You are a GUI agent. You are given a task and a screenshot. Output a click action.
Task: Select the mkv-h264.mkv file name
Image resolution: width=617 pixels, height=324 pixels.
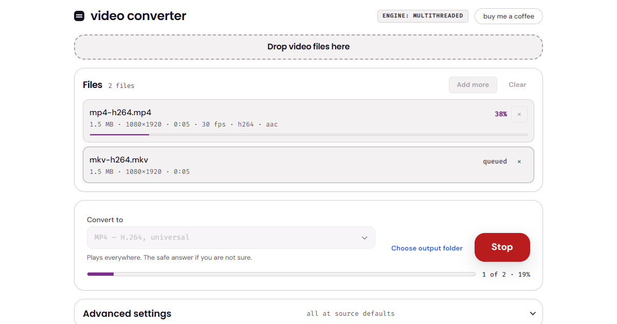[x=119, y=160]
